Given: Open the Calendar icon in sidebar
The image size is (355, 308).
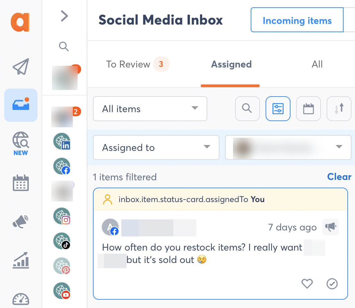Looking at the screenshot, I should [x=20, y=183].
